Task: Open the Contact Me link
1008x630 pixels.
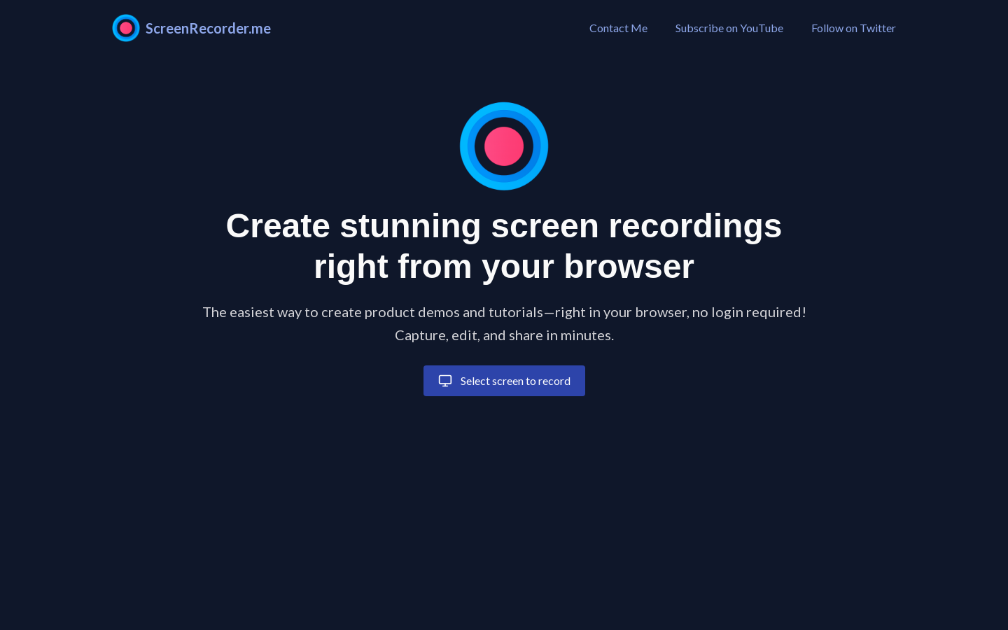Action: point(618,28)
